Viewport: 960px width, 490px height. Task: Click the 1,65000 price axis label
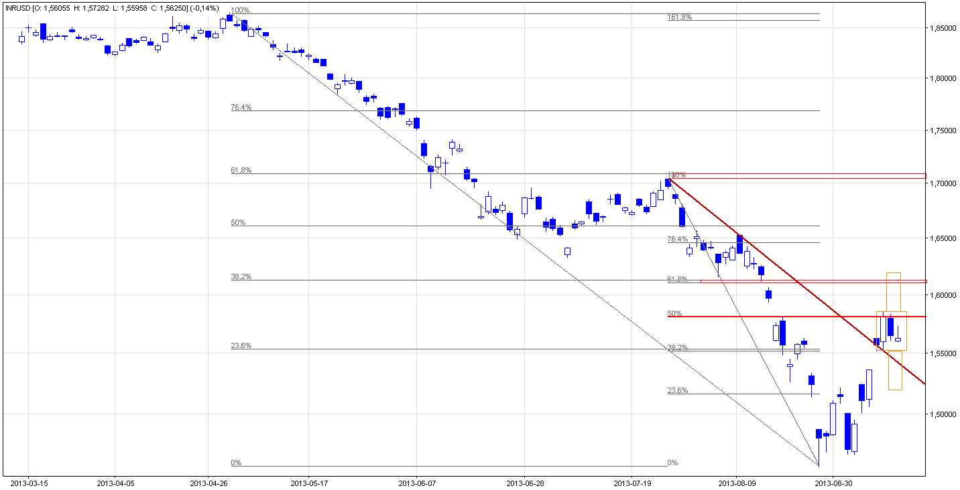tap(943, 238)
